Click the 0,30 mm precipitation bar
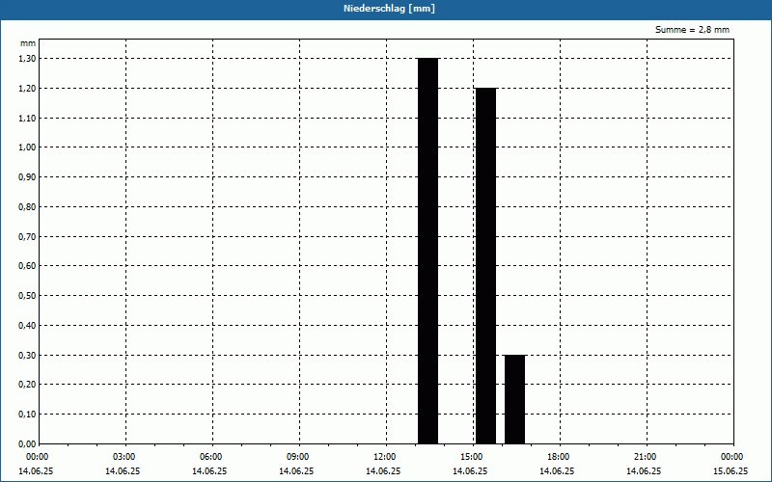The image size is (772, 482). [514, 399]
